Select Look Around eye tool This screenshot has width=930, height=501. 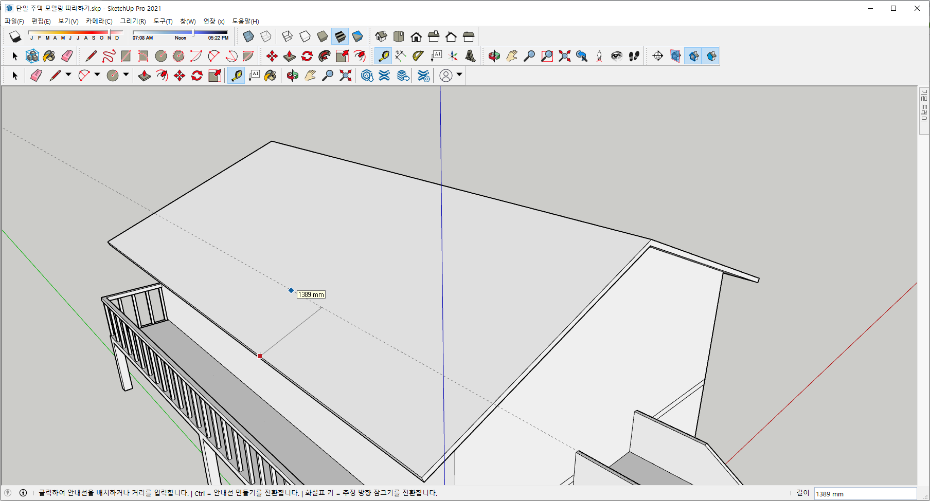coord(617,56)
